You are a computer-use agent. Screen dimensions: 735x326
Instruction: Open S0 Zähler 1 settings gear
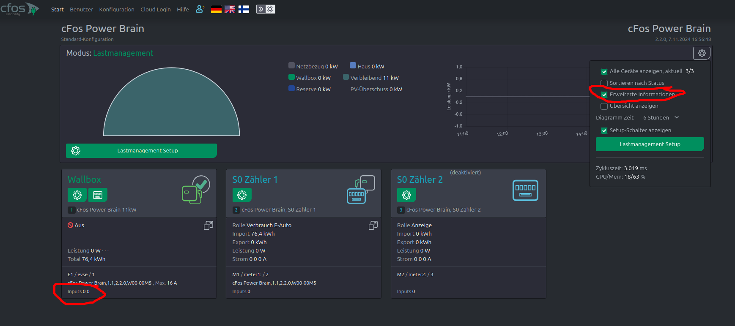click(242, 195)
